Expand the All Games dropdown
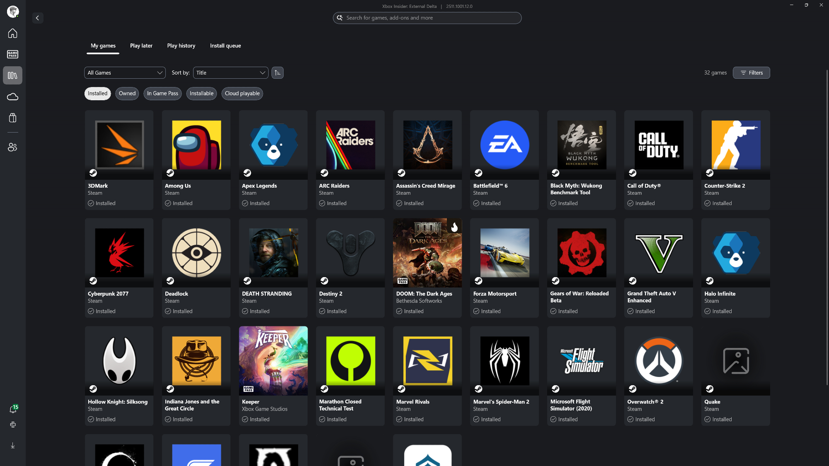This screenshot has width=829, height=466. (125, 73)
